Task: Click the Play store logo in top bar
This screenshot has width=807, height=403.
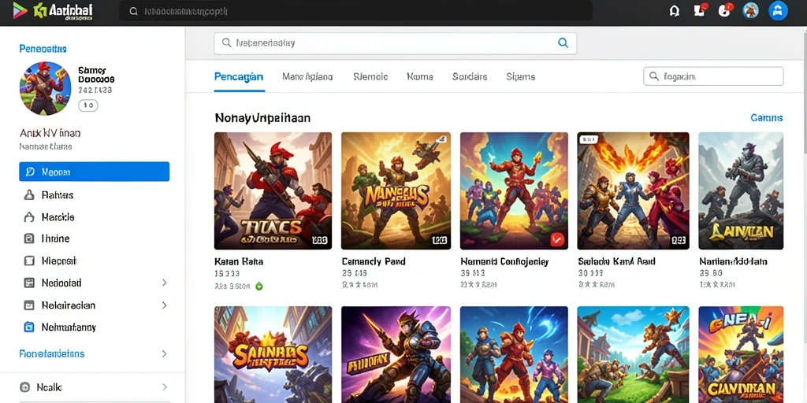Action: click(20, 11)
